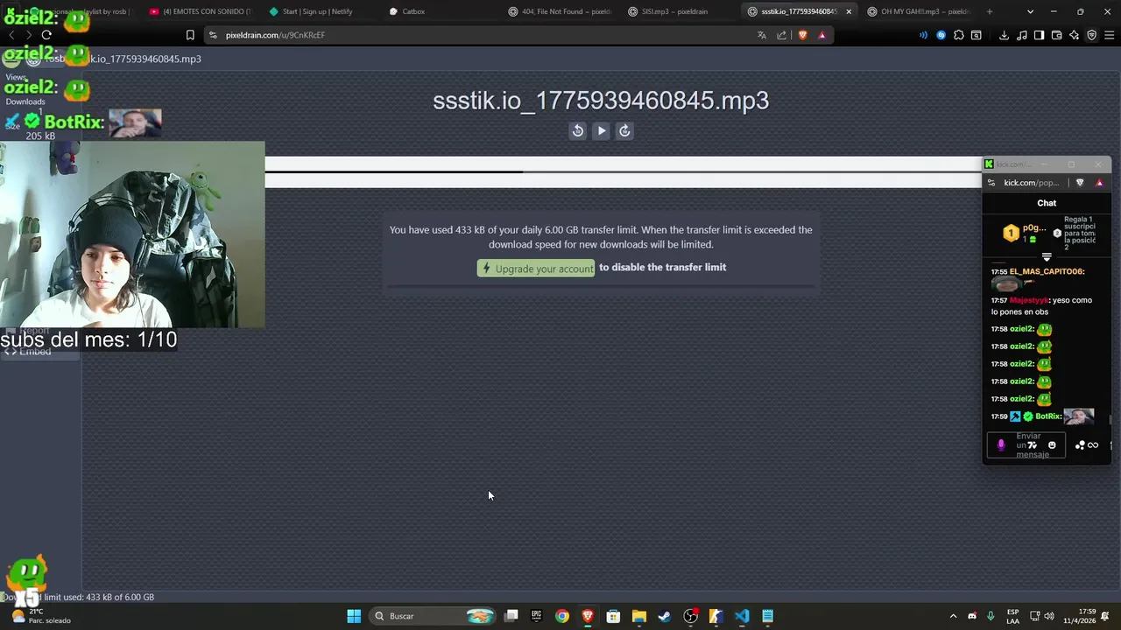Open Microsoft Store from taskbar
Screen dimensions: 1121x630
click(613, 616)
